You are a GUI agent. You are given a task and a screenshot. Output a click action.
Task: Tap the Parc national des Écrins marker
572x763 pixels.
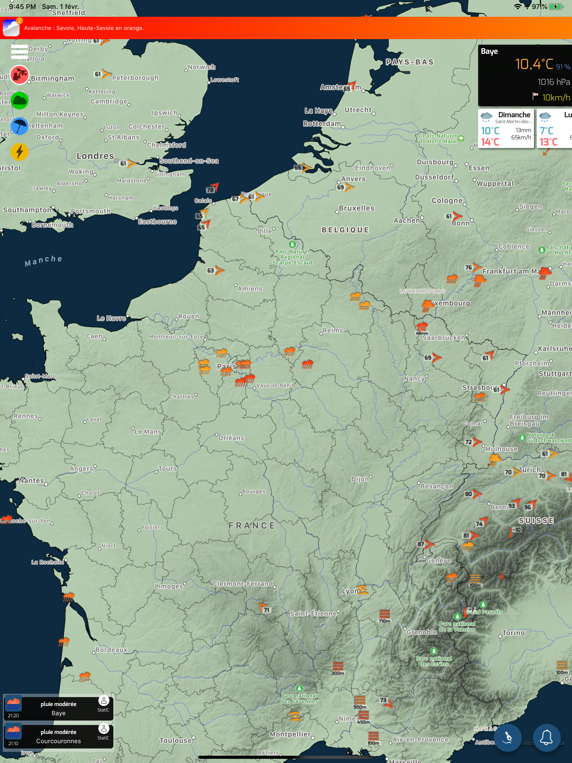click(434, 651)
